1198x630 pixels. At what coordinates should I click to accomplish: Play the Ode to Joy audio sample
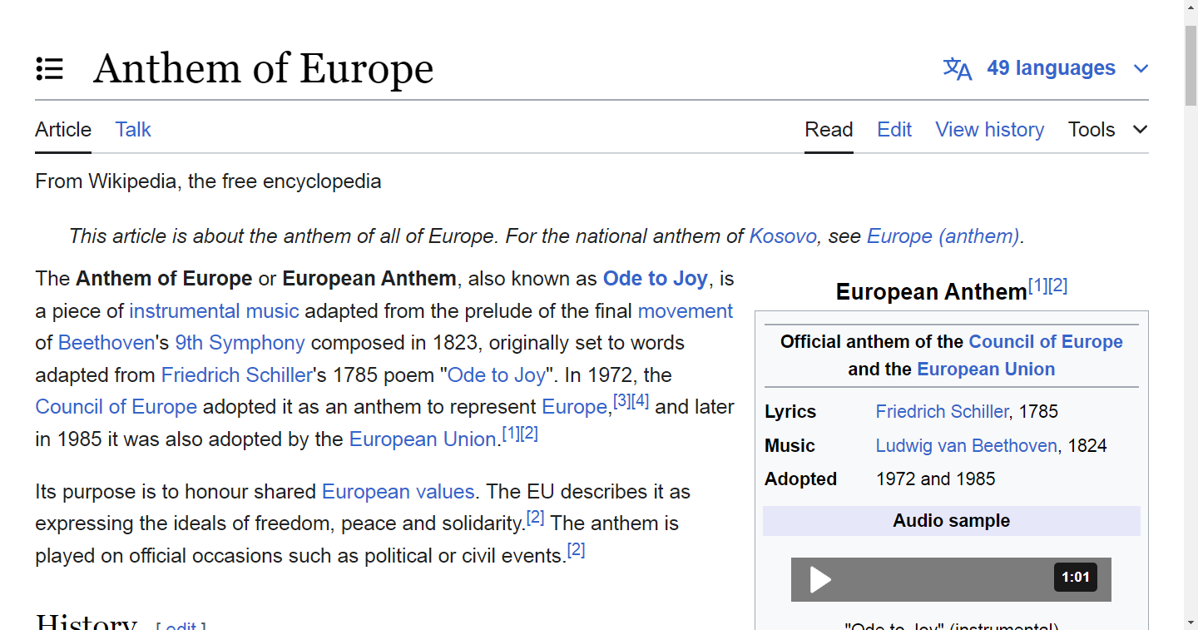820,579
